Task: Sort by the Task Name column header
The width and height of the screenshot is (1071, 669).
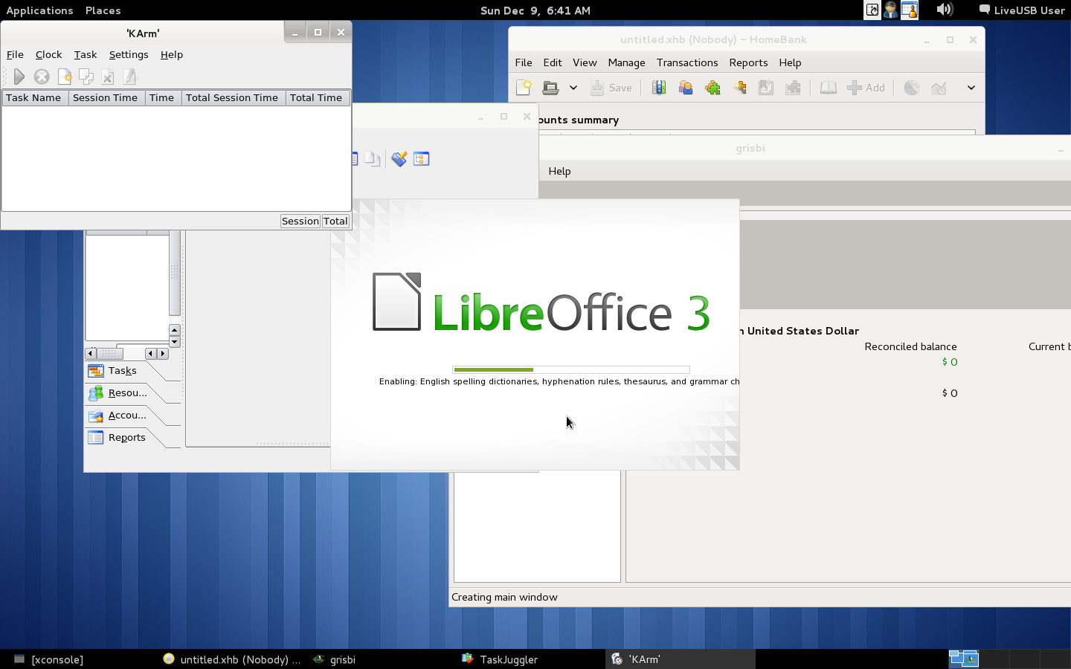Action: pos(35,98)
